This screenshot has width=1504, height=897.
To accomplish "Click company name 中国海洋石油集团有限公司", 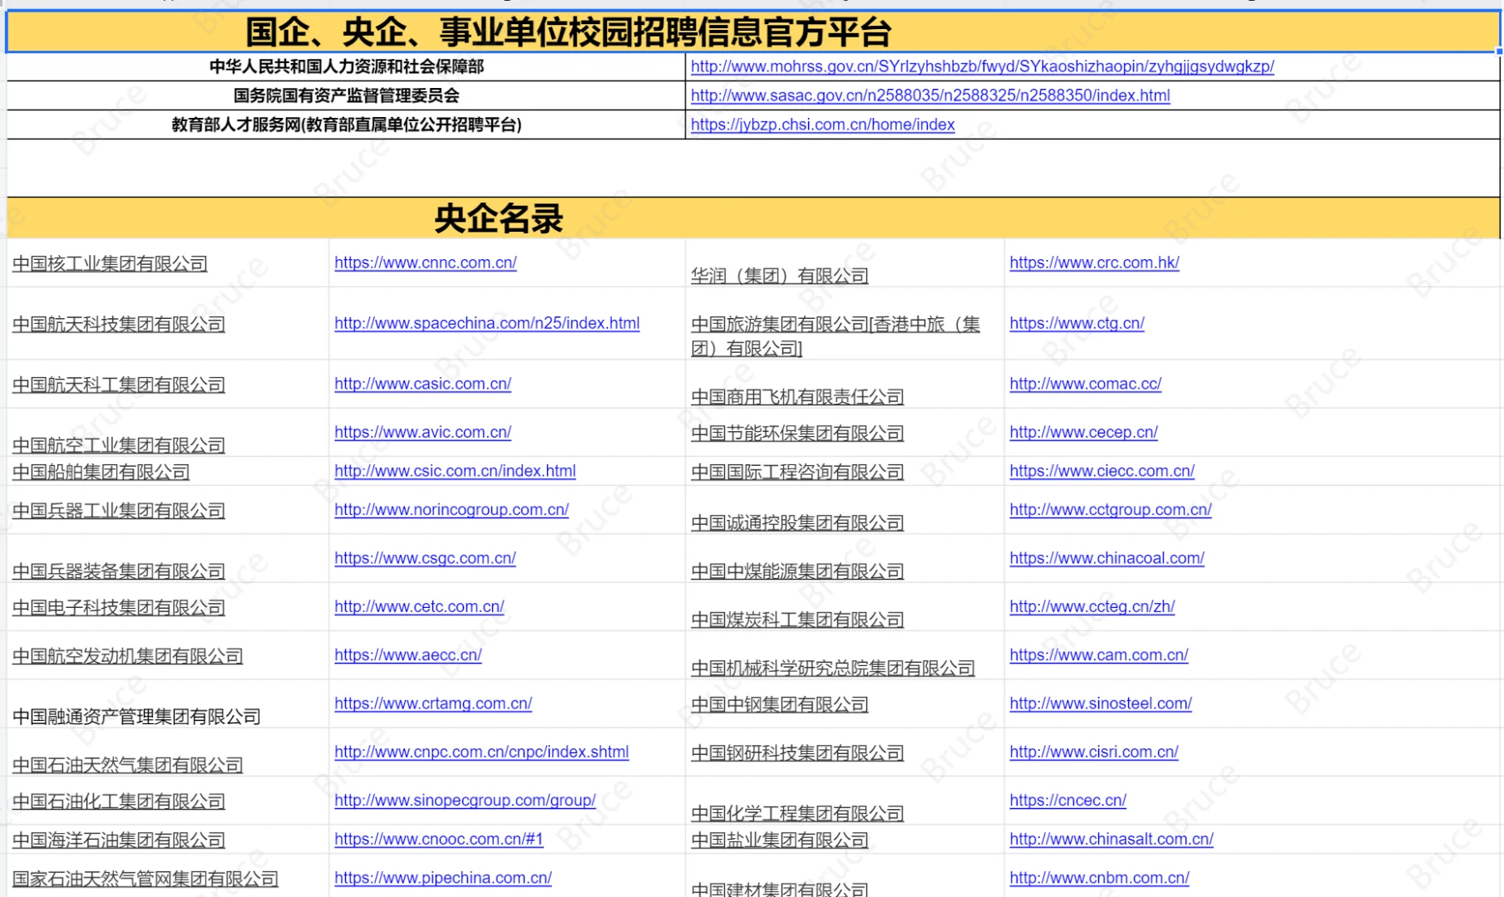I will (119, 841).
